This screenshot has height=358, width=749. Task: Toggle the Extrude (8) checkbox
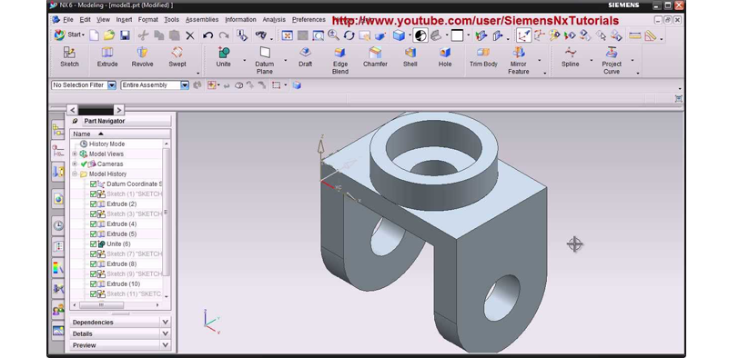[93, 264]
